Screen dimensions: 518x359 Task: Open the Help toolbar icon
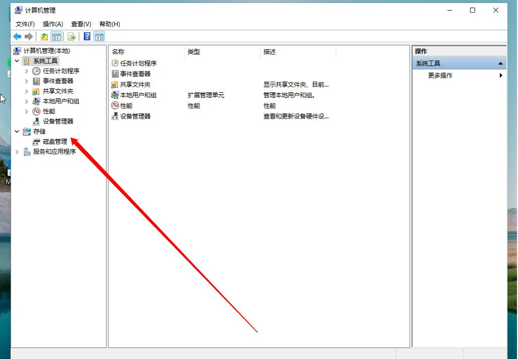tap(87, 36)
